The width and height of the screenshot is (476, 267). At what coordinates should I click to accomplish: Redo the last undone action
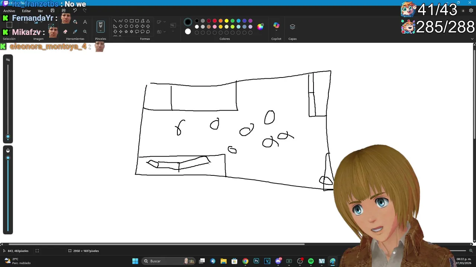coord(85,11)
